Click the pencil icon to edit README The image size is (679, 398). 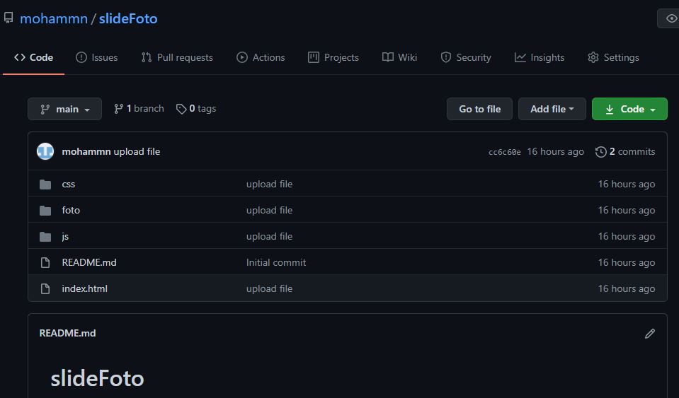(650, 334)
